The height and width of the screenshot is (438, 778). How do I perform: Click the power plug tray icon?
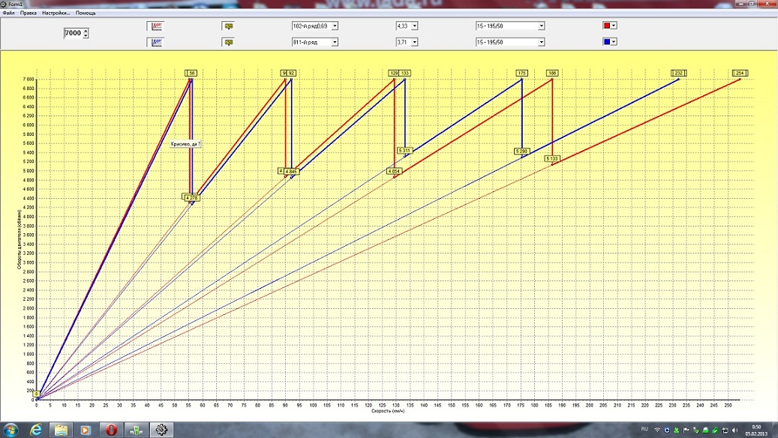[x=725, y=430]
